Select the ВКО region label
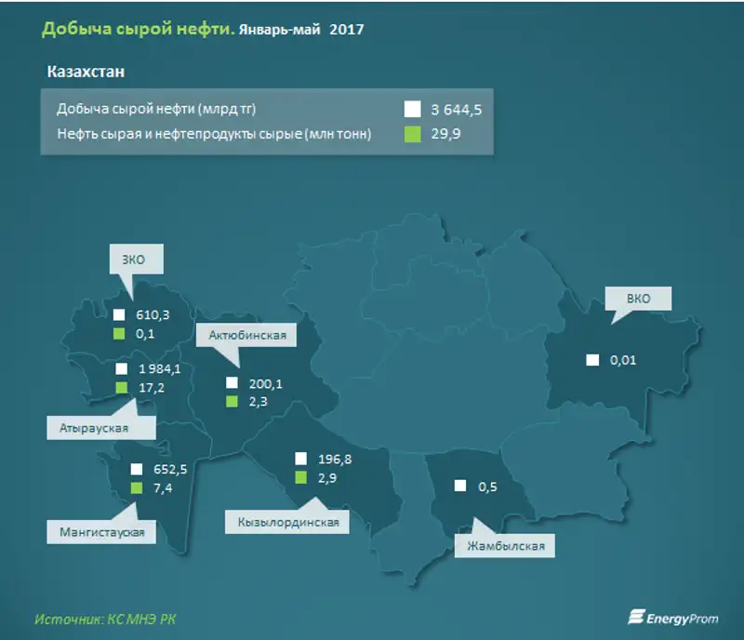744x640 pixels. tap(637, 300)
